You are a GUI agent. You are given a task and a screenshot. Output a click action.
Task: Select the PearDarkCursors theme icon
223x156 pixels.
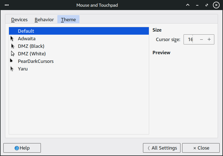[11, 61]
